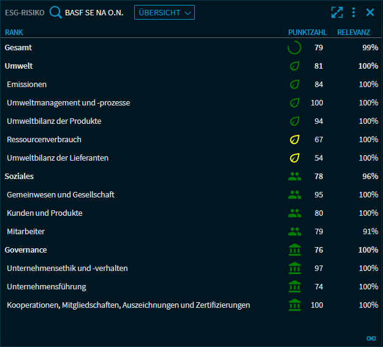383x347 pixels.
Task: Collapse the Governance category row
Action: pyautogui.click(x=26, y=250)
